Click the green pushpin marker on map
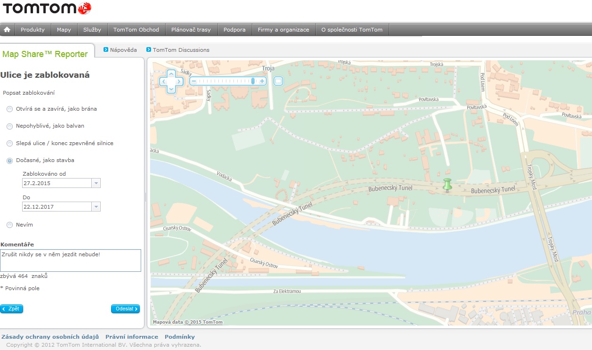The height and width of the screenshot is (350, 592). pos(447,185)
